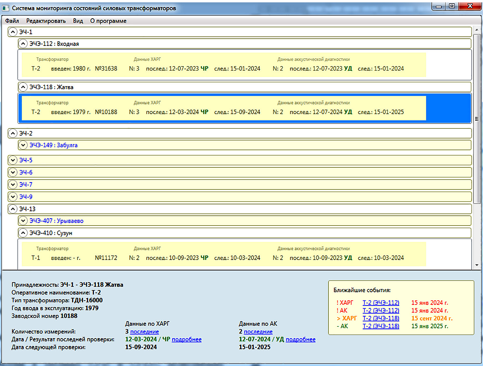Open T-2 (ЭЧЭ-118) event dated 15 сент 2024
This screenshot has width=483, height=366.
click(381, 318)
